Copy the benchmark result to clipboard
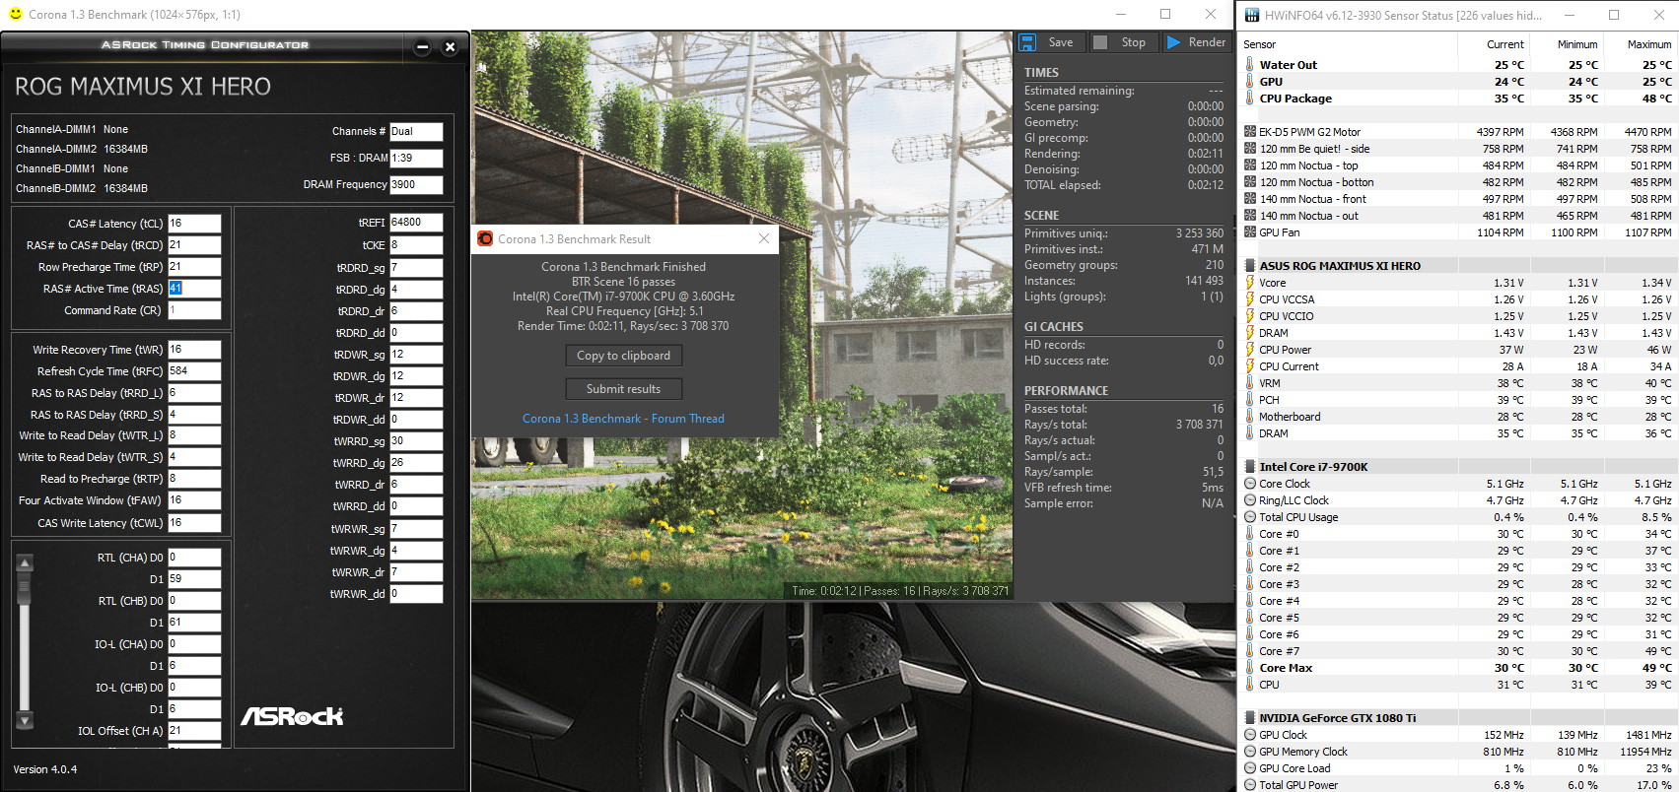 coord(623,356)
